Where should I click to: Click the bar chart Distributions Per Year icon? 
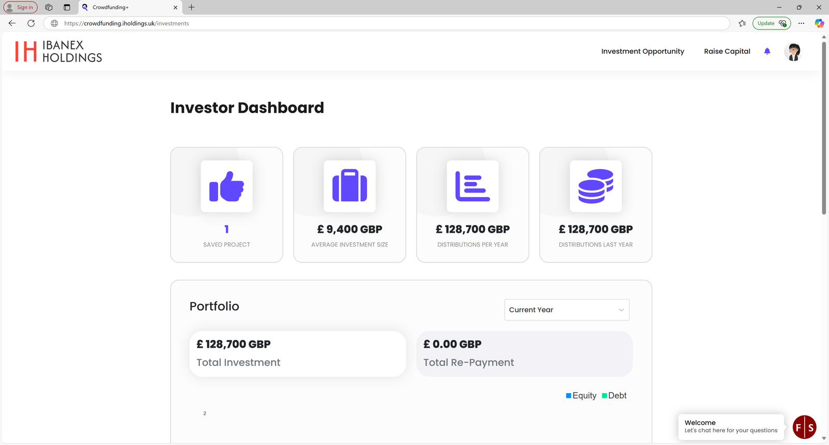point(473,186)
